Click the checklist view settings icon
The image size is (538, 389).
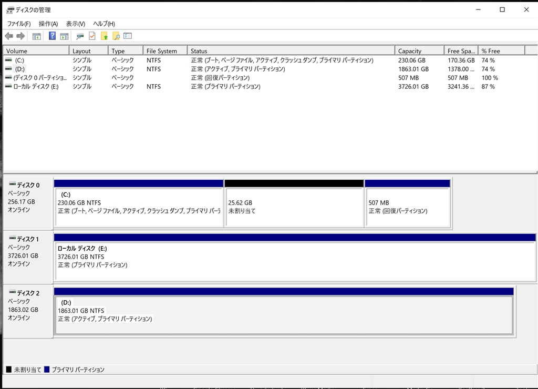127,36
